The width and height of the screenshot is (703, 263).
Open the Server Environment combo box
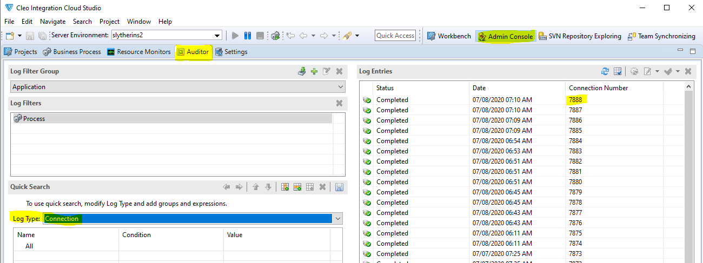click(166, 36)
